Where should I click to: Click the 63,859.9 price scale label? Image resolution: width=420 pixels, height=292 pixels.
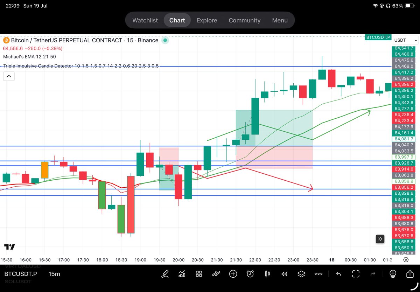pyautogui.click(x=404, y=181)
